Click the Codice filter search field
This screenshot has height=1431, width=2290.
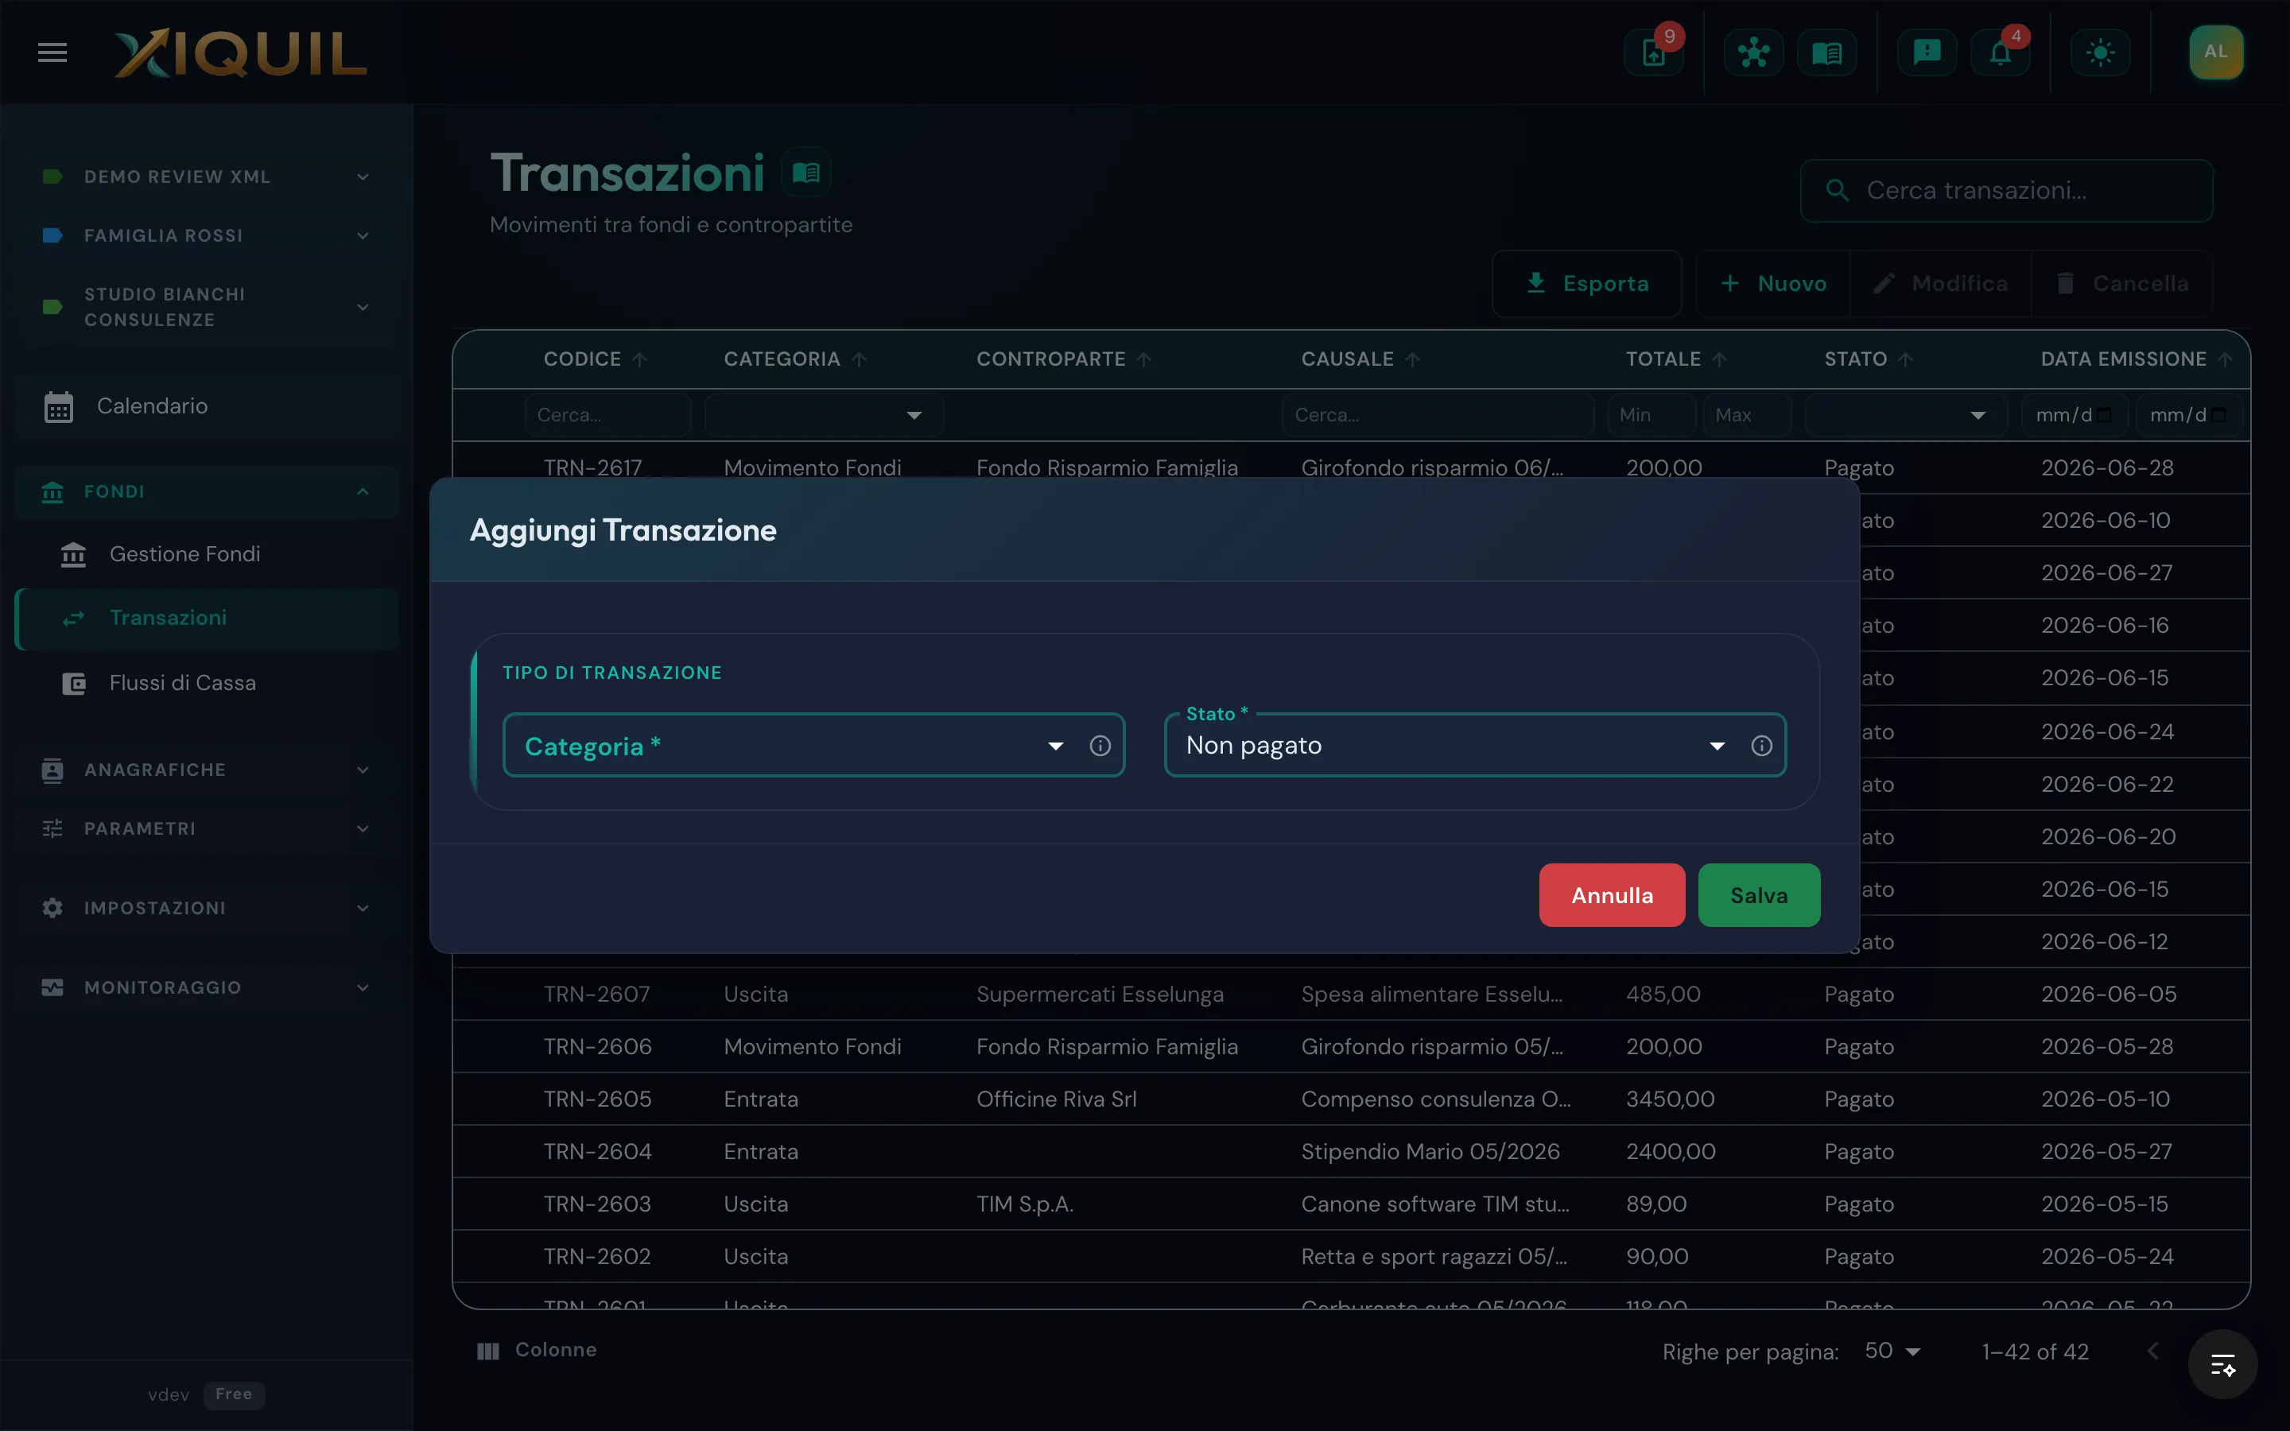[607, 414]
